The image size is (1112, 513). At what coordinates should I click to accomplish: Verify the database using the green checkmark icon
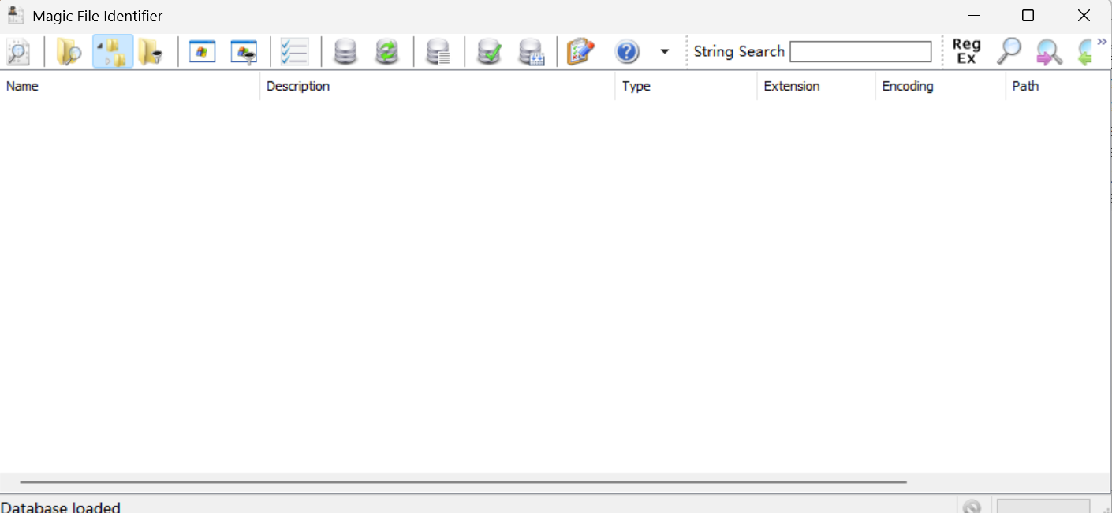pos(489,51)
